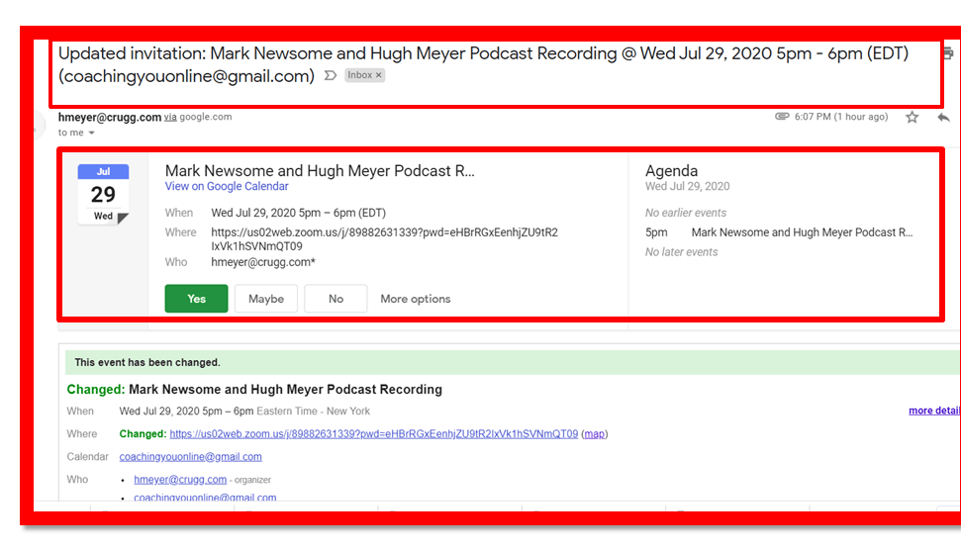Accept invitation with the Yes button
The width and height of the screenshot is (961, 550).
(196, 299)
